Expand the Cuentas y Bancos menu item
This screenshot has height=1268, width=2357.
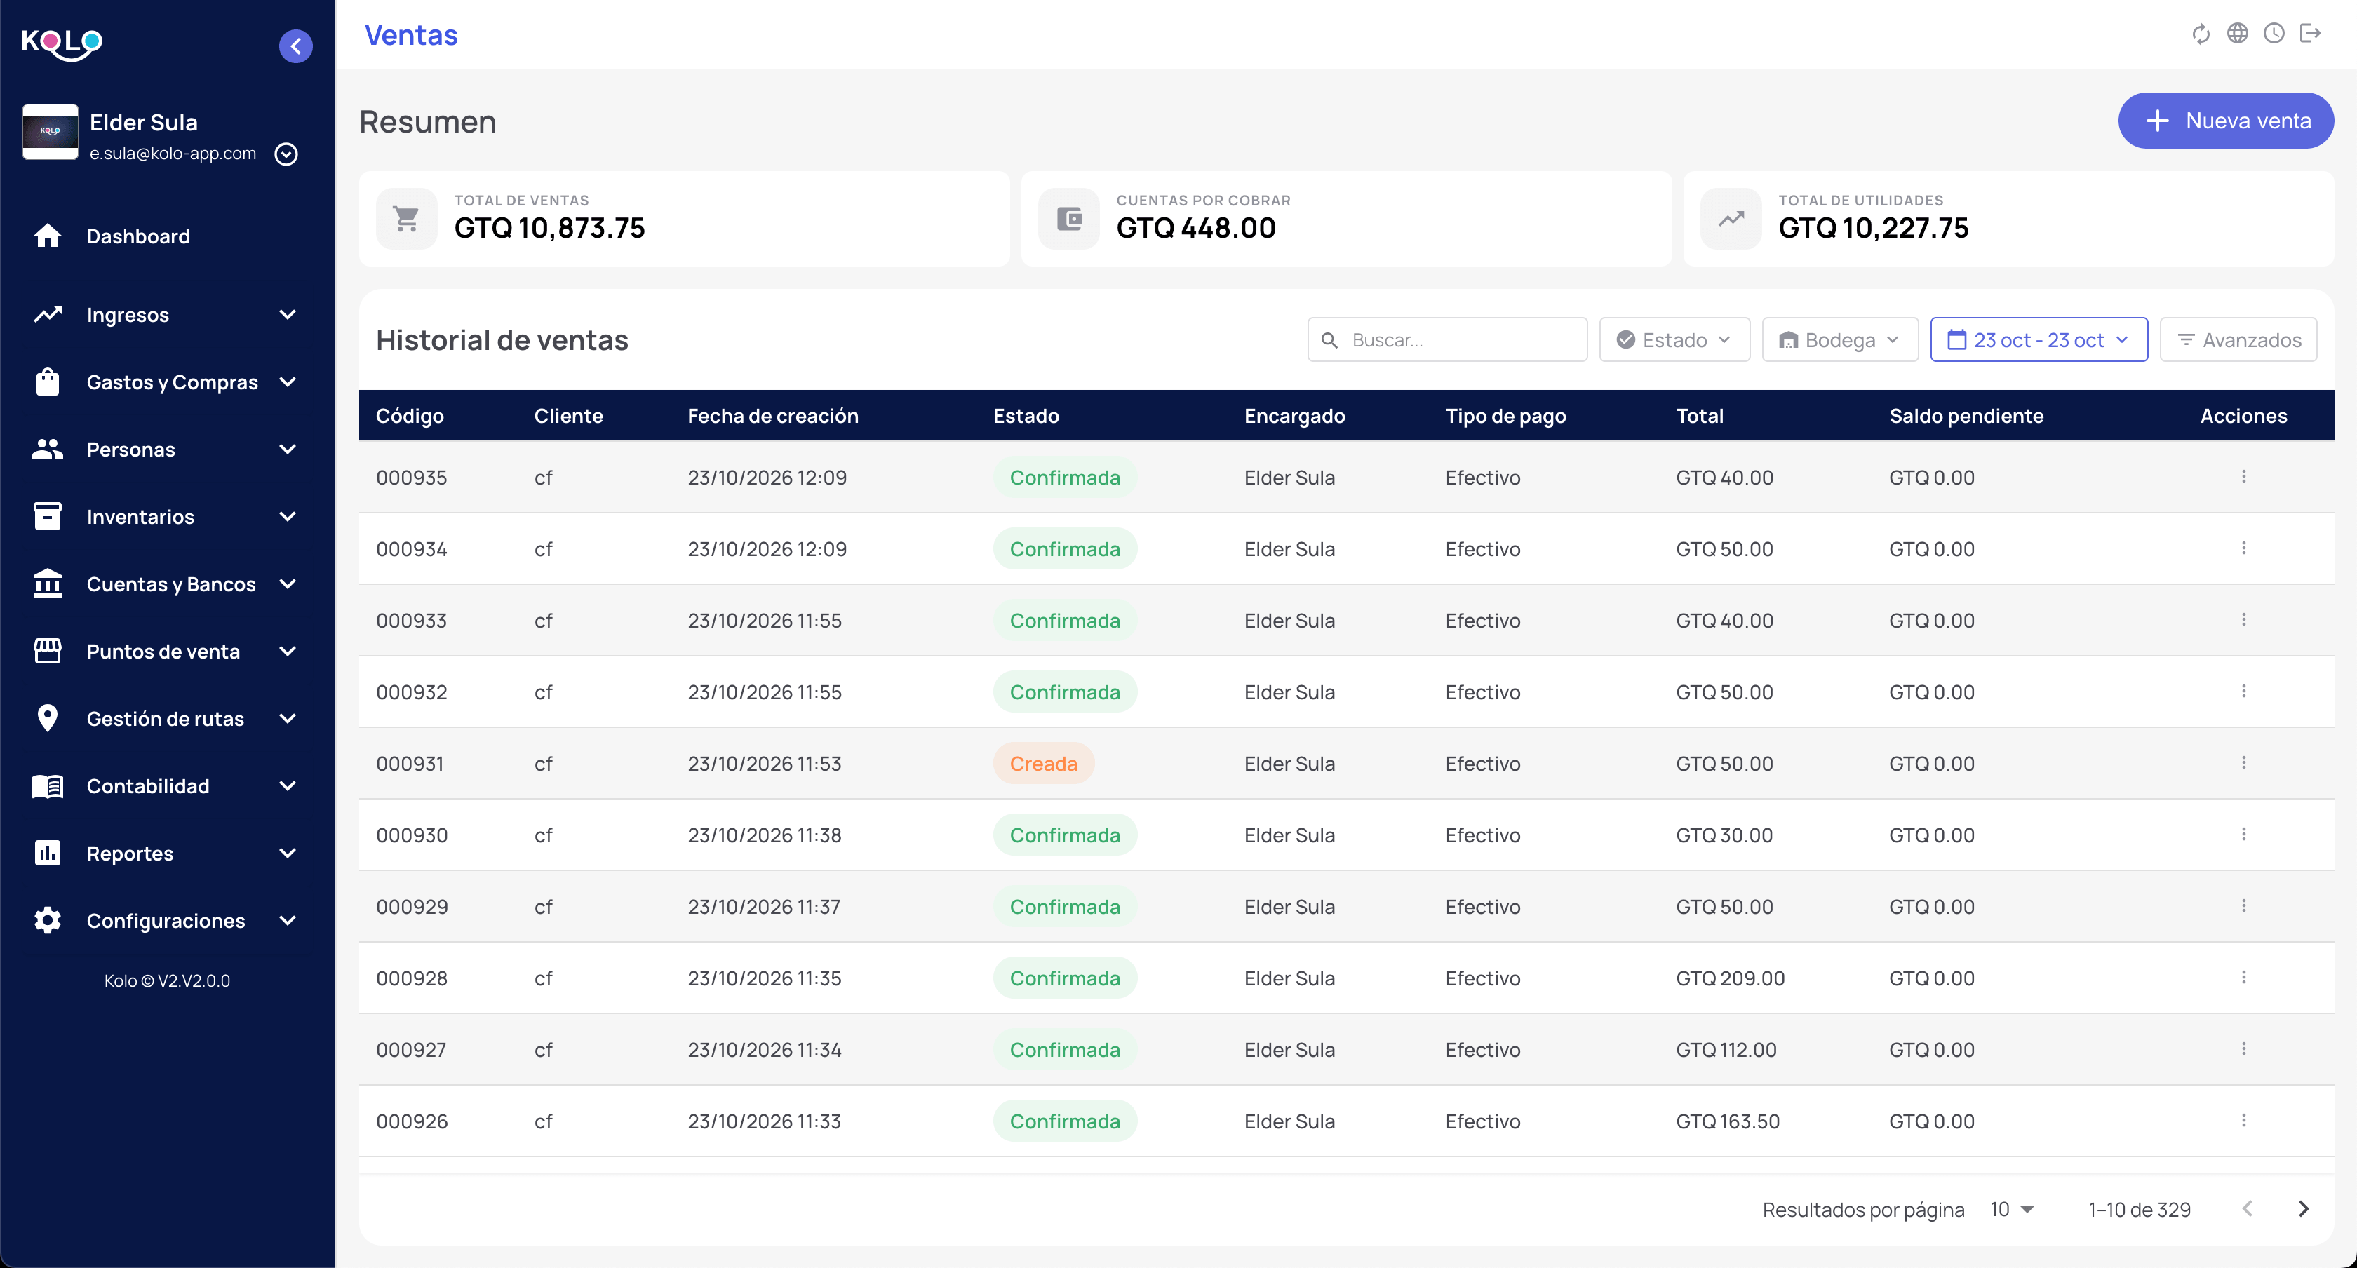coord(166,584)
